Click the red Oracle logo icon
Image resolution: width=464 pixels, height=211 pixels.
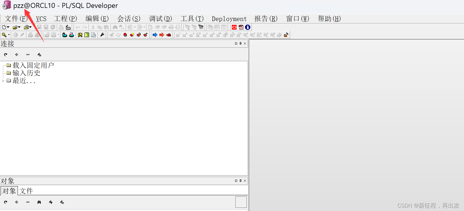click(x=234, y=27)
